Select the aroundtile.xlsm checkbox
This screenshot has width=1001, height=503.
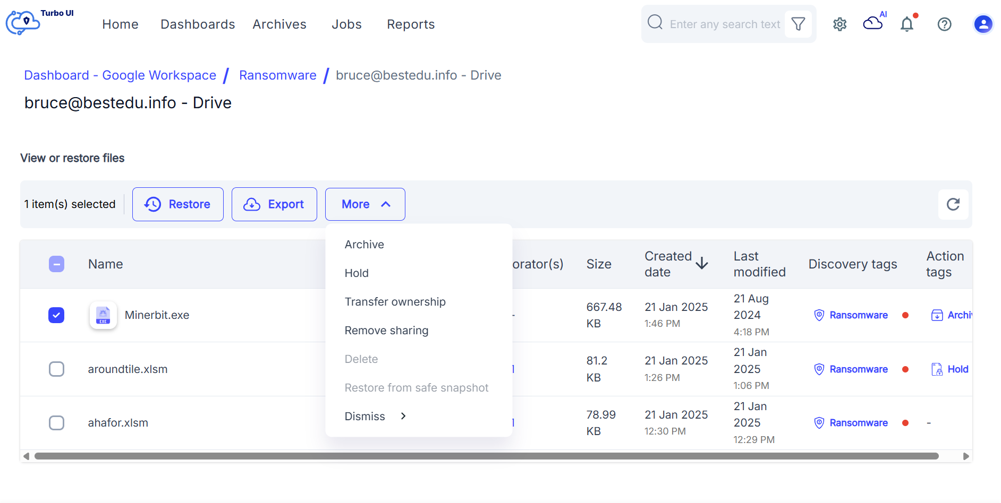click(56, 369)
